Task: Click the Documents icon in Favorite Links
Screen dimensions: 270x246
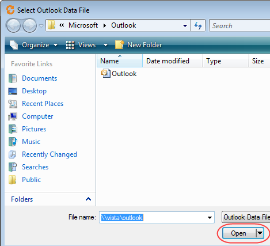Action: click(x=13, y=78)
